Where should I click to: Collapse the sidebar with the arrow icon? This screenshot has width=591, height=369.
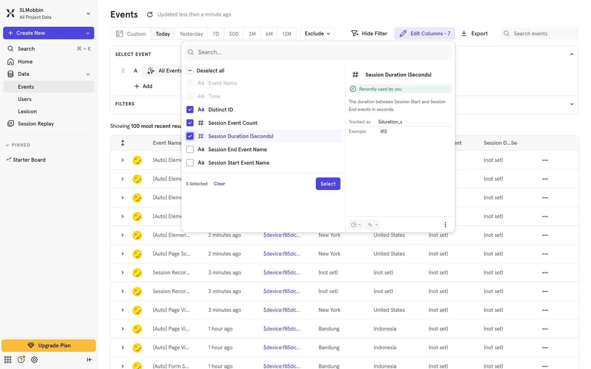(x=89, y=359)
